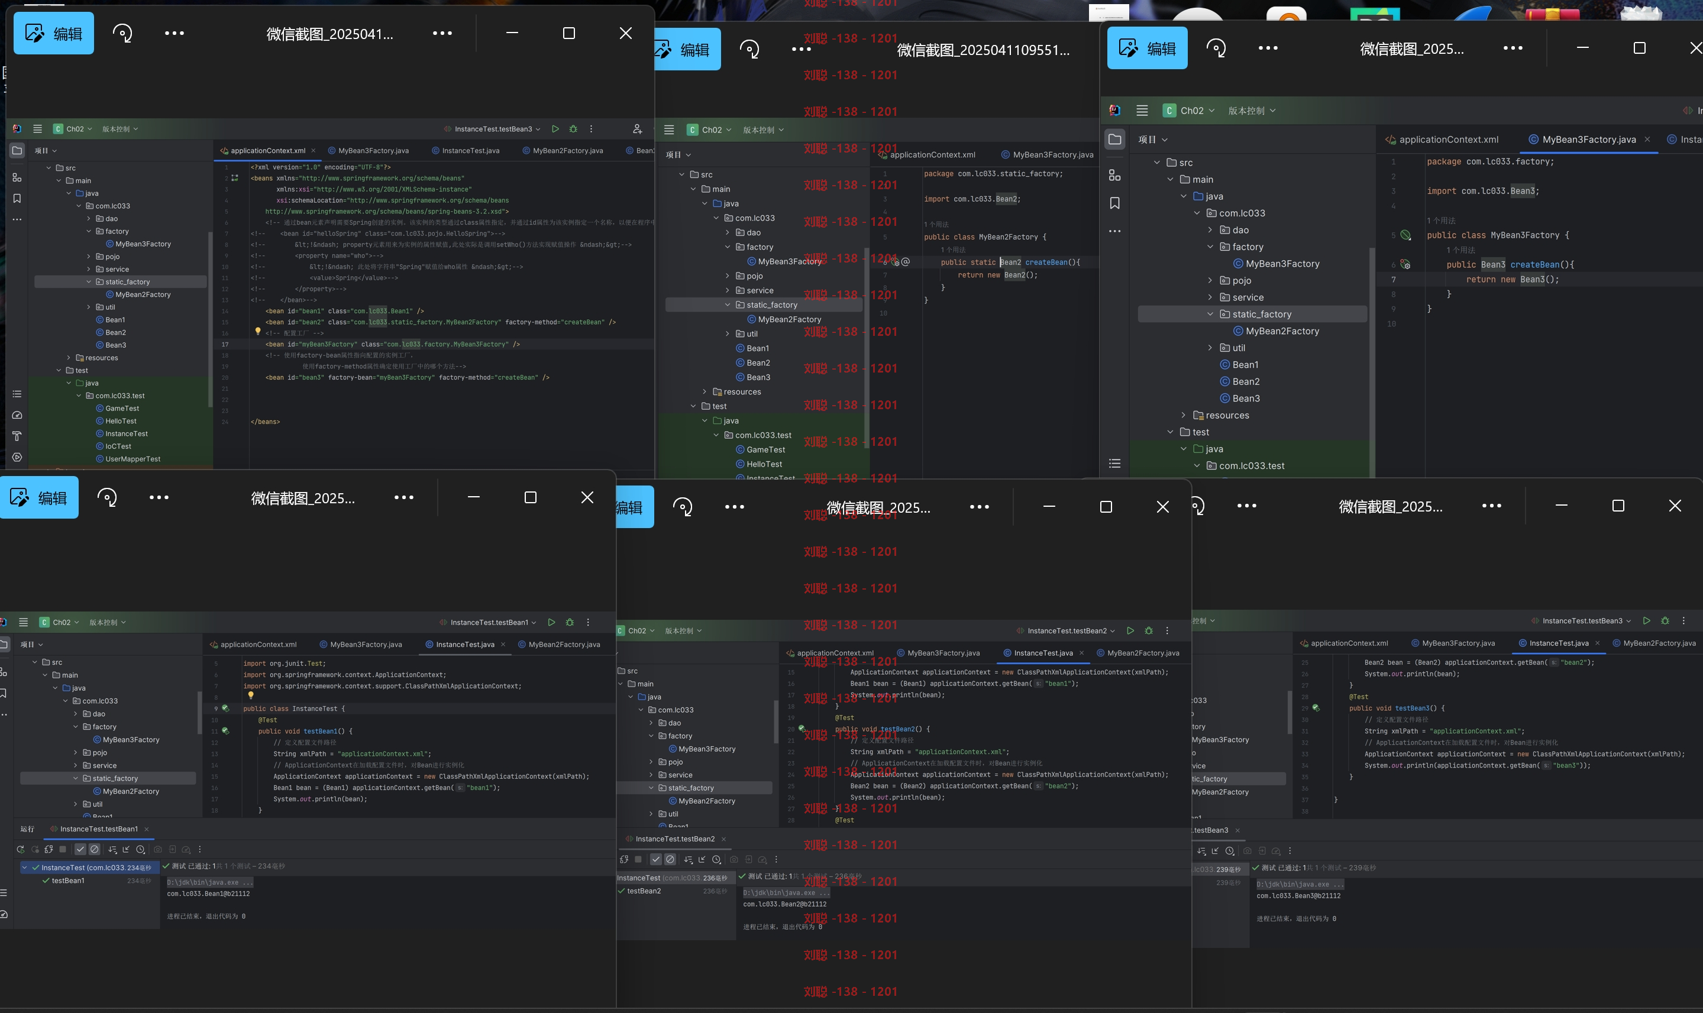The image size is (1703, 1013).
Task: Collapse static_factory folder in MyBean3Factory window tree
Action: tap(1210, 314)
